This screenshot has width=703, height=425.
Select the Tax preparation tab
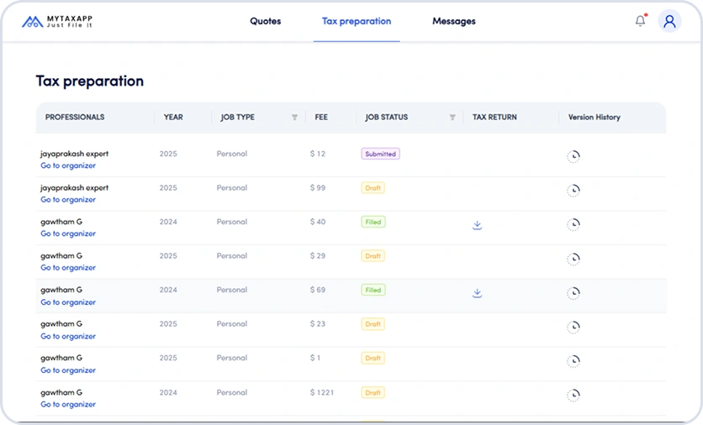(357, 22)
